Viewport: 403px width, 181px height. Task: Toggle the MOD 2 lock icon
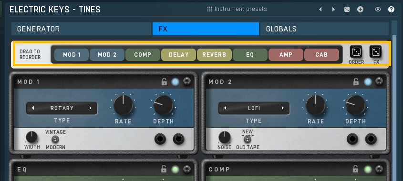click(356, 82)
